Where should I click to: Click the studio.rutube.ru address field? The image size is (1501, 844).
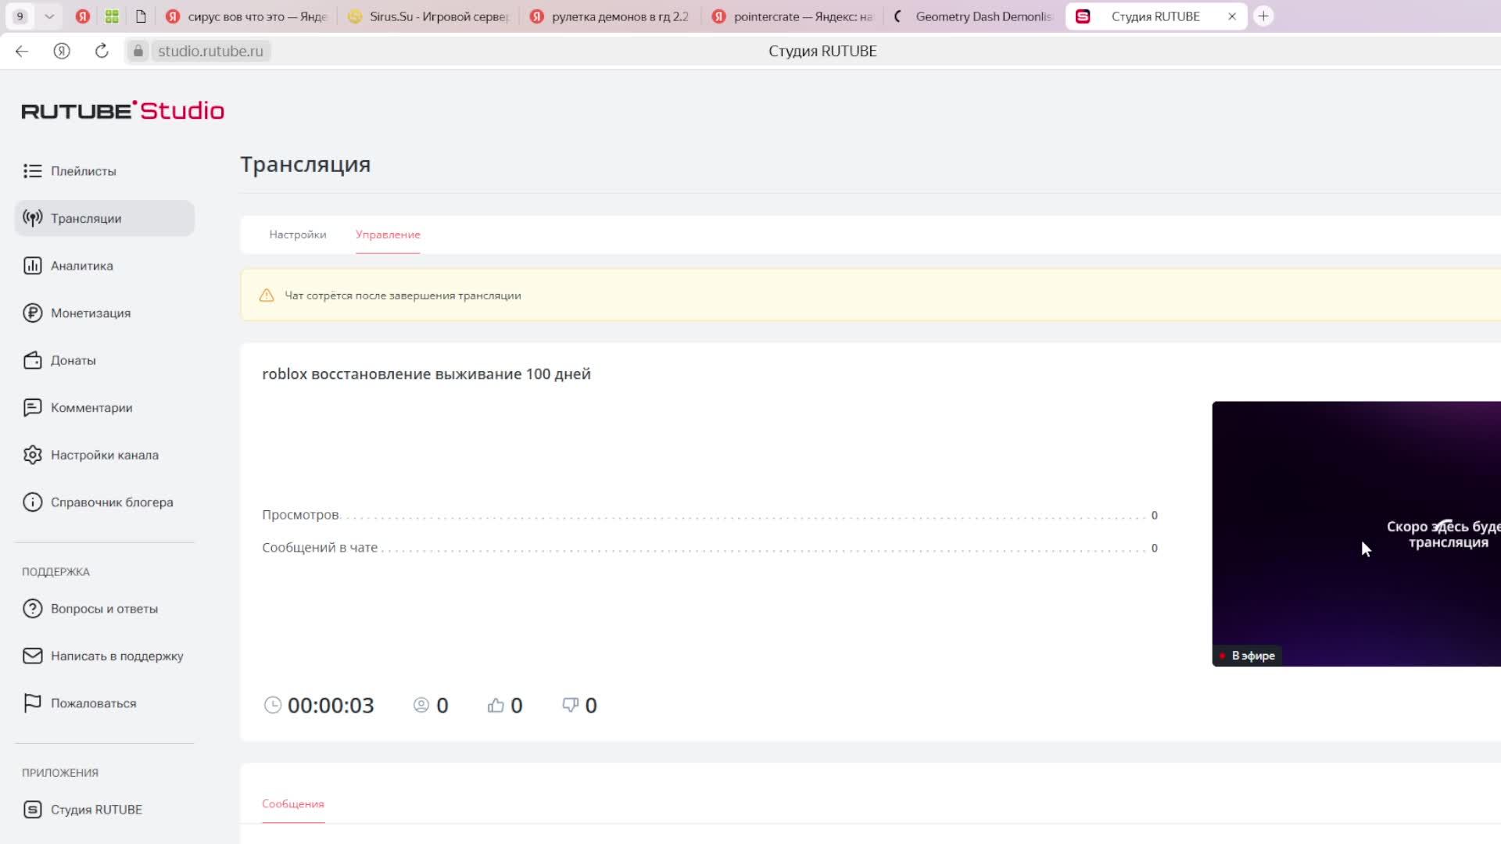point(210,52)
